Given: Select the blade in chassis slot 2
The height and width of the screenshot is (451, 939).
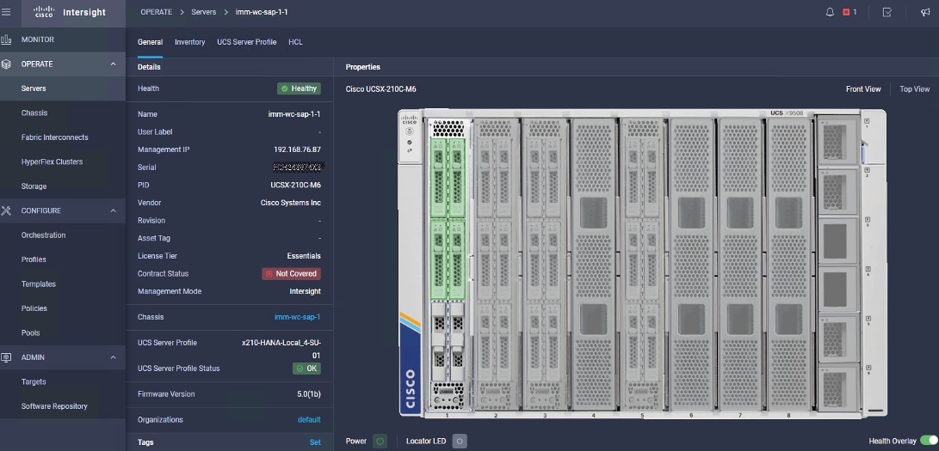Looking at the screenshot, I should [x=496, y=265].
